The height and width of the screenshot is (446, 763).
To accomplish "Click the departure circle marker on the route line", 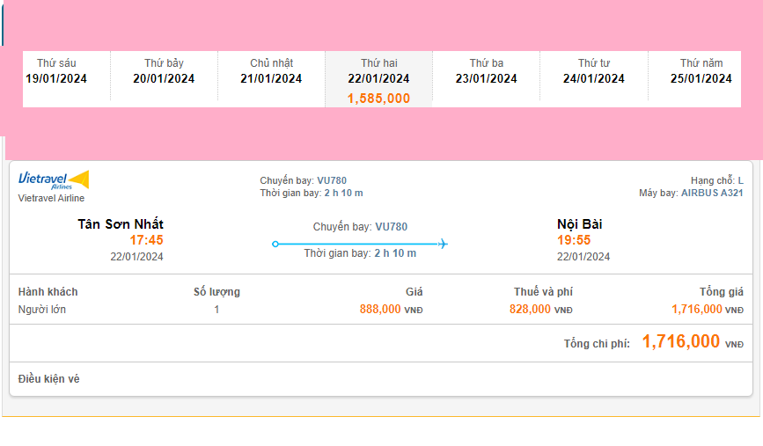I will pos(275,244).
